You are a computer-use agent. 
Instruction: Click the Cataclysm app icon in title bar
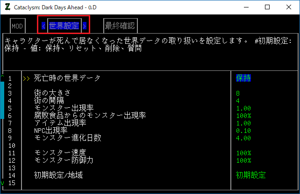pyautogui.click(x=7, y=7)
